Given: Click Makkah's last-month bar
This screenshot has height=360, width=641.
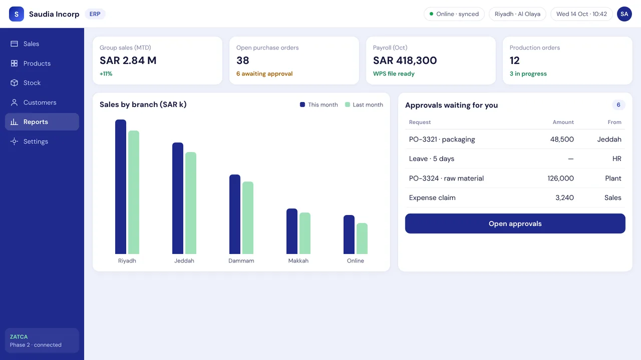Looking at the screenshot, I should pos(305,233).
